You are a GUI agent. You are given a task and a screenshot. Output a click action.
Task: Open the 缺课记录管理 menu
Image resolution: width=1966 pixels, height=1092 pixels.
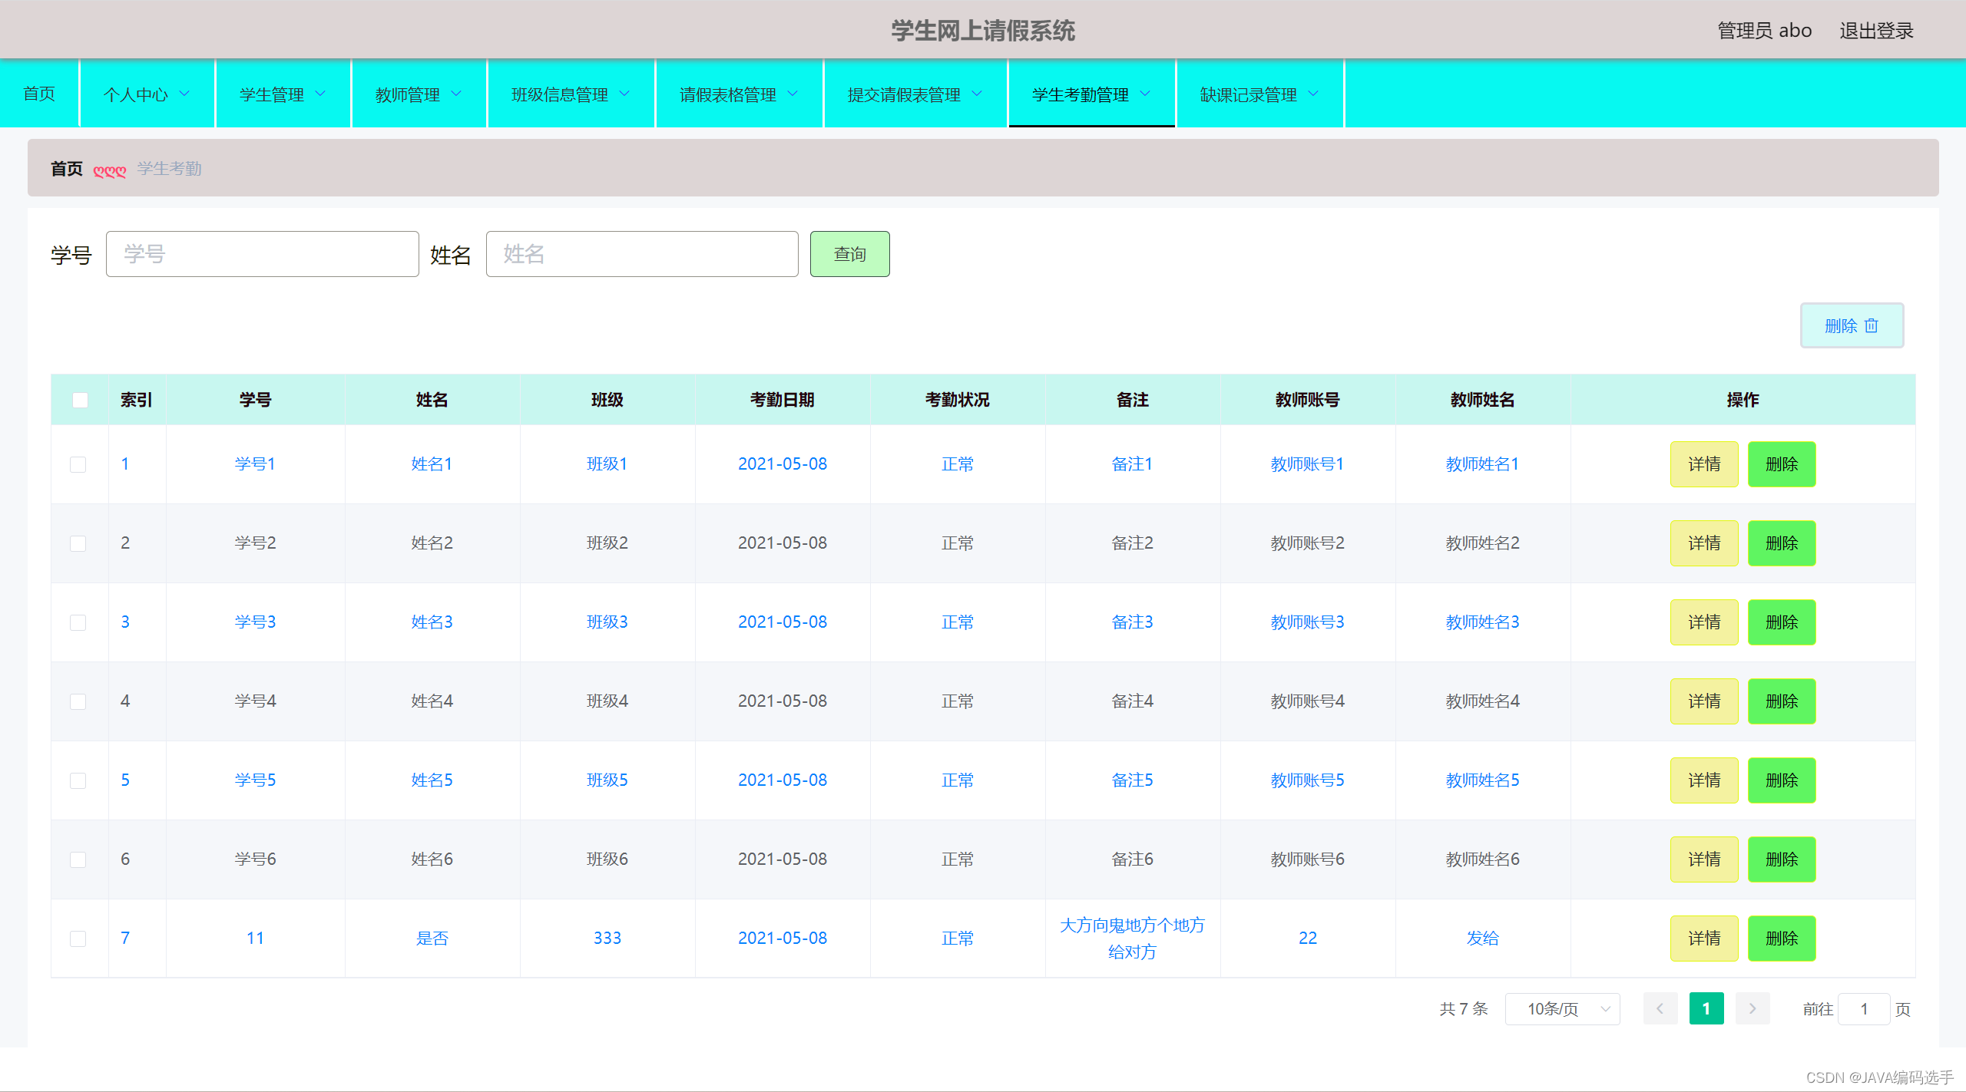coord(1259,94)
